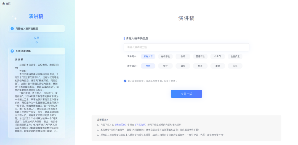The width and height of the screenshot is (298, 145).
Task: Select purpose option 呼吁
Action: pos(165,66)
